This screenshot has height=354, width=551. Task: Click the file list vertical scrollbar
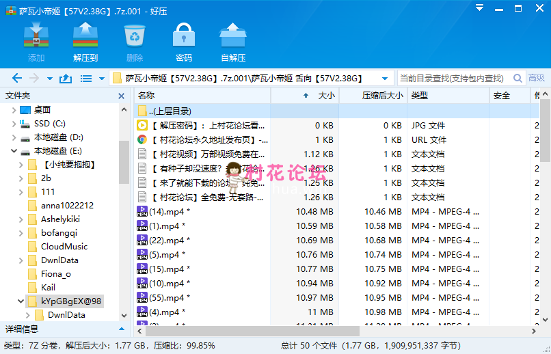pyautogui.click(x=545, y=129)
